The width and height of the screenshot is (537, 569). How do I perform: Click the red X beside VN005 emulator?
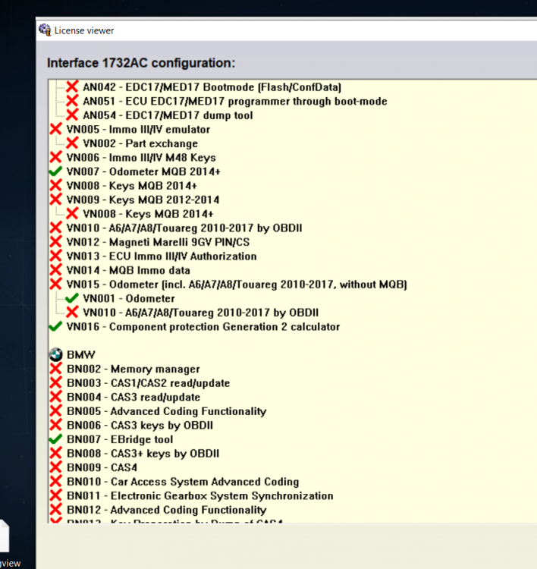(x=55, y=129)
